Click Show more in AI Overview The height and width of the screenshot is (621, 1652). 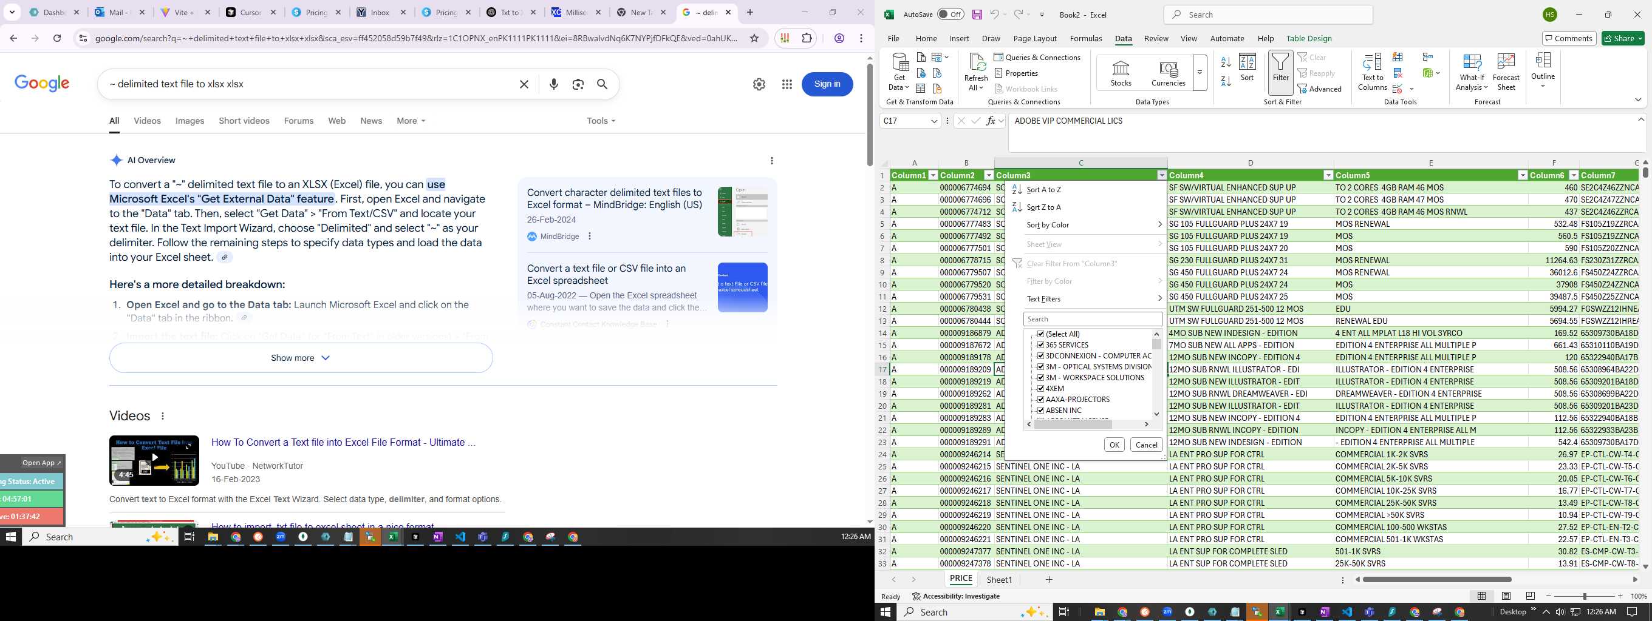point(301,358)
